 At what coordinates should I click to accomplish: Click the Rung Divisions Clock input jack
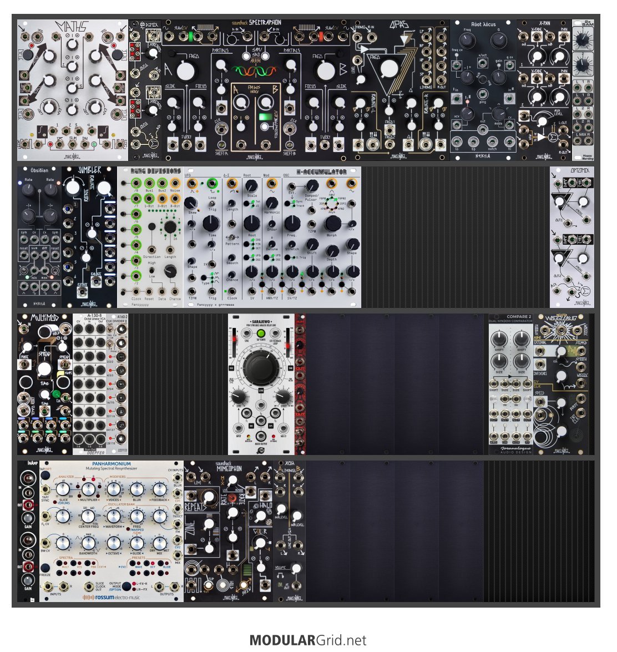136,291
